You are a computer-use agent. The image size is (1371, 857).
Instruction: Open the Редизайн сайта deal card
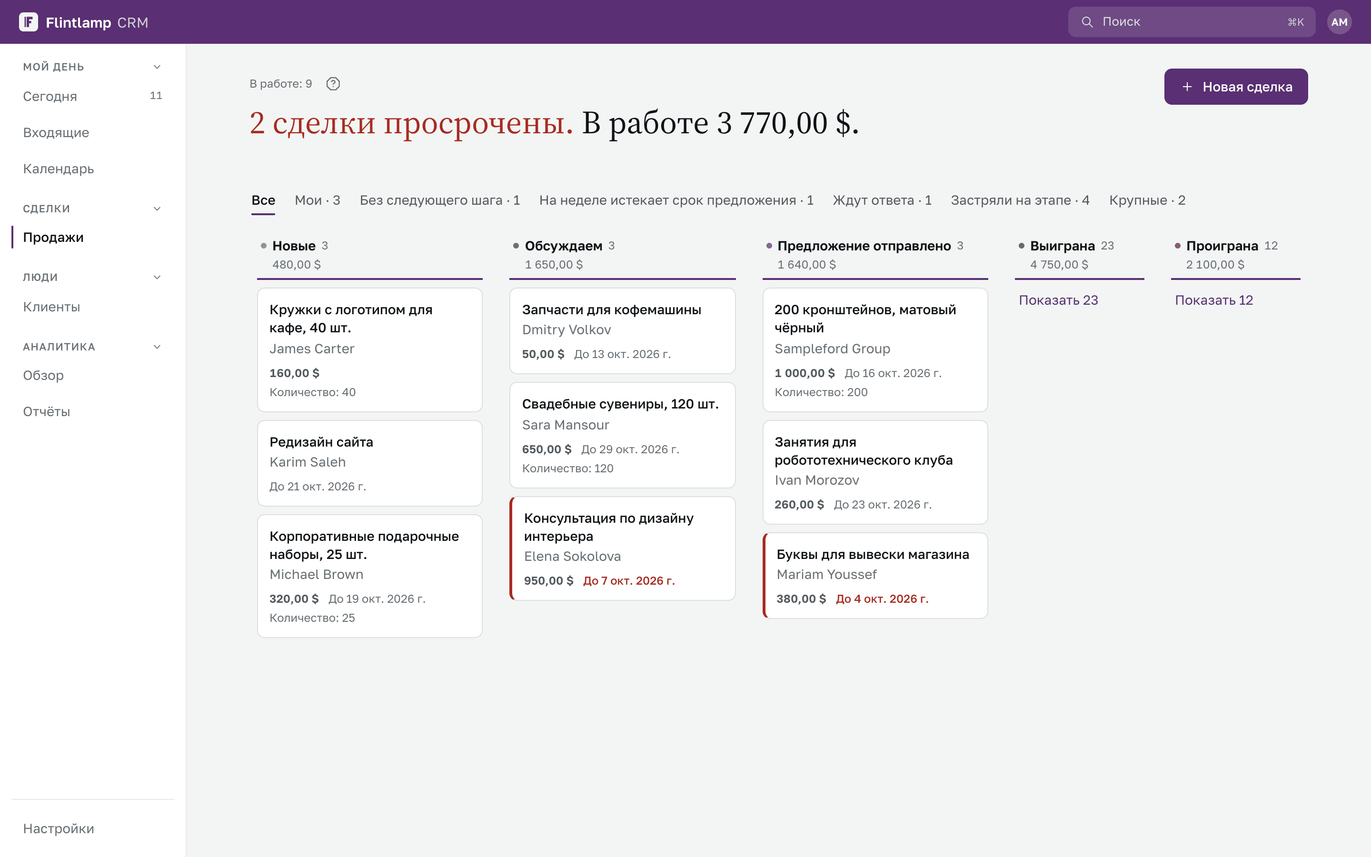click(x=370, y=463)
